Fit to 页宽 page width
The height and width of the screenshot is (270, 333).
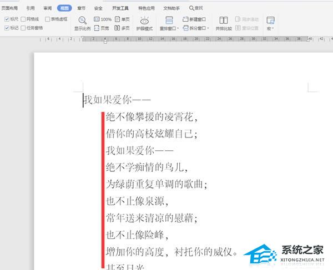(102, 28)
